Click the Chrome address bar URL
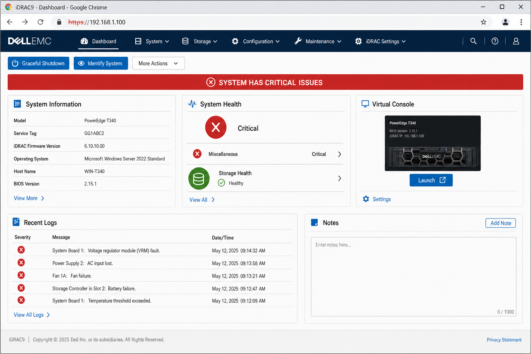 coord(97,22)
